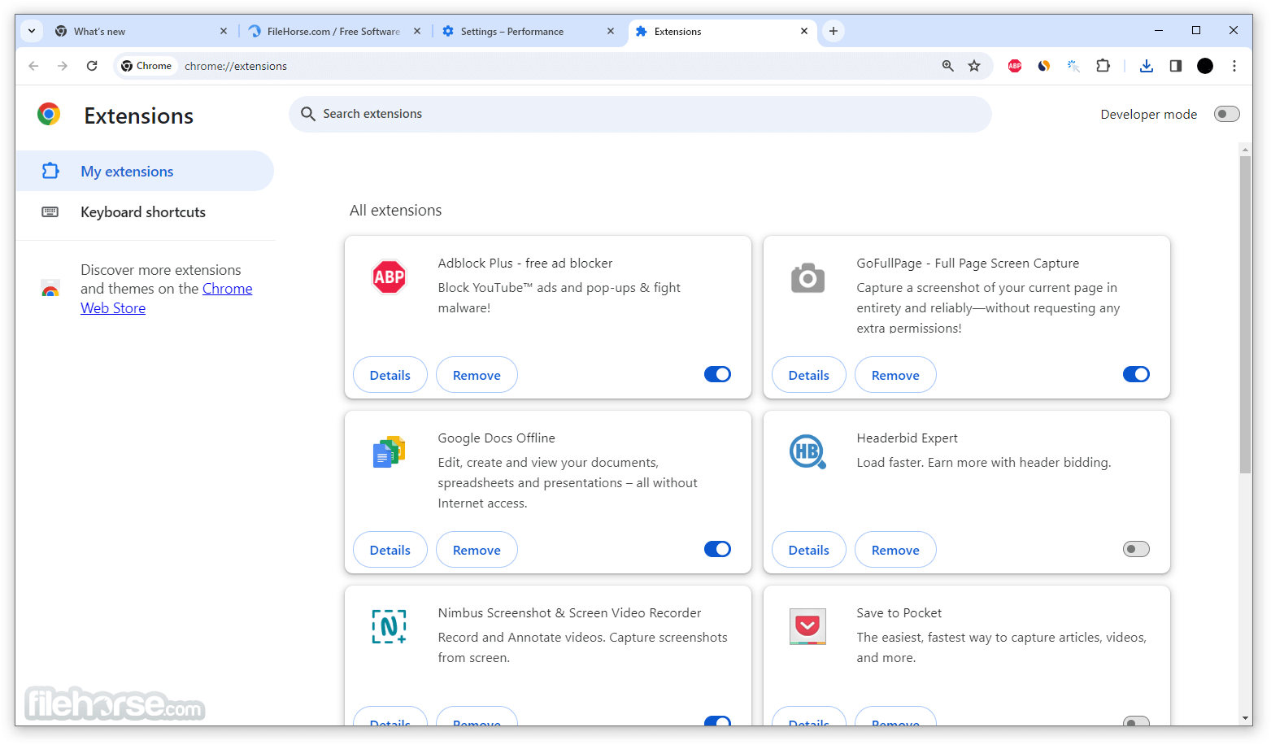
Task: Toggle the side panel icon
Action: coord(1176,66)
